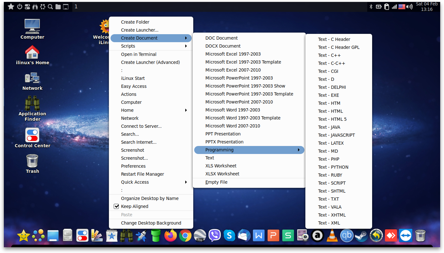Open the dock trash can icon
Screen dimensions: 444x253
[420, 236]
